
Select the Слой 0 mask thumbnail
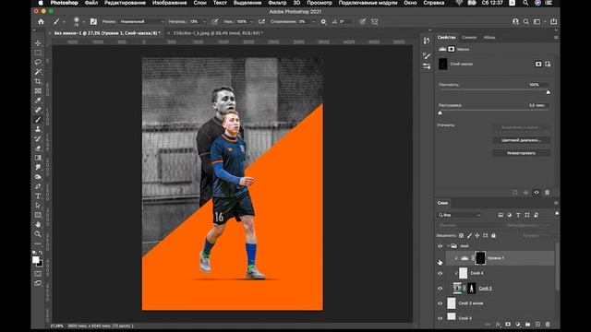tap(471, 289)
